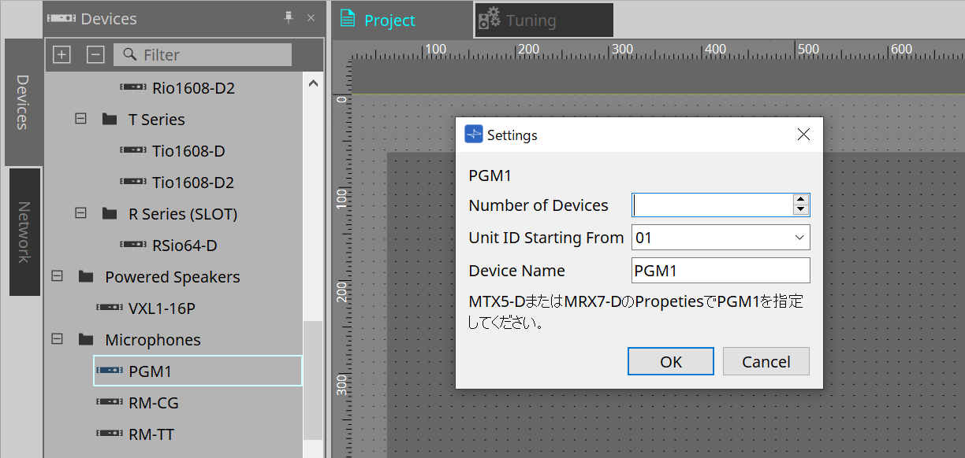965x458 pixels.
Task: Click the Tio1608-D device icon
Action: click(132, 150)
